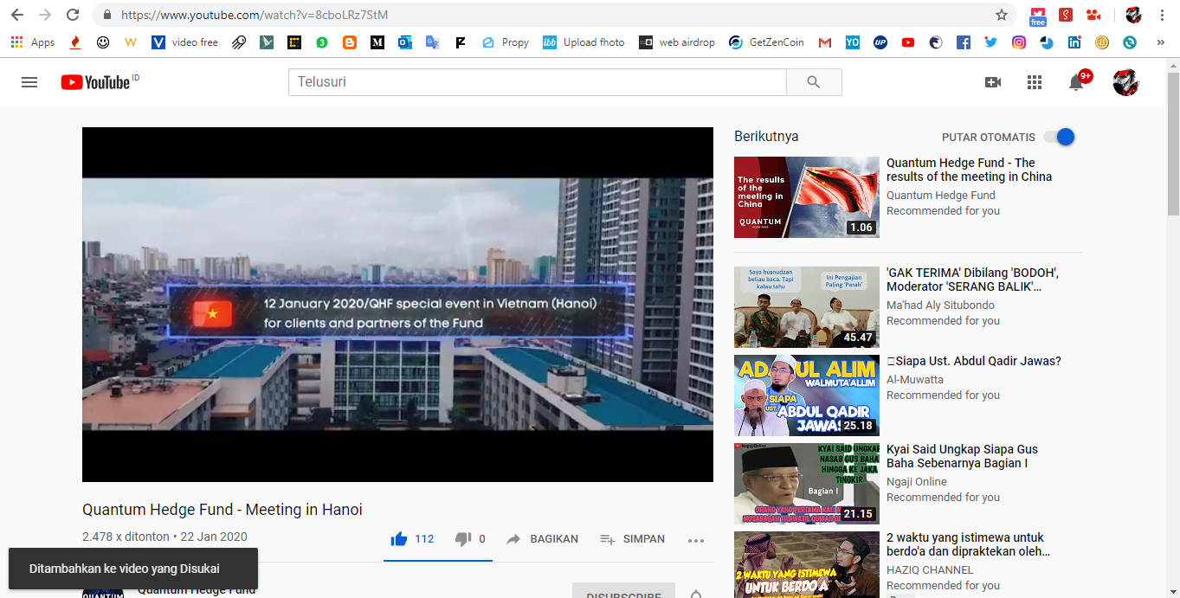The height and width of the screenshot is (598, 1180).
Task: Click the red video camera extension icon
Action: (x=1093, y=15)
